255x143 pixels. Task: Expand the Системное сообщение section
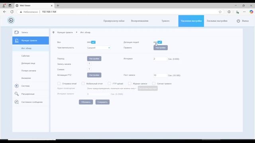coord(31,102)
